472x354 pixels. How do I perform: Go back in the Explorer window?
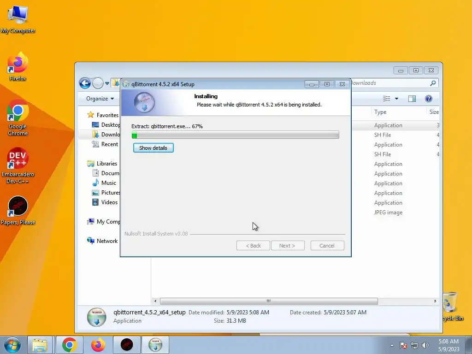(x=85, y=83)
